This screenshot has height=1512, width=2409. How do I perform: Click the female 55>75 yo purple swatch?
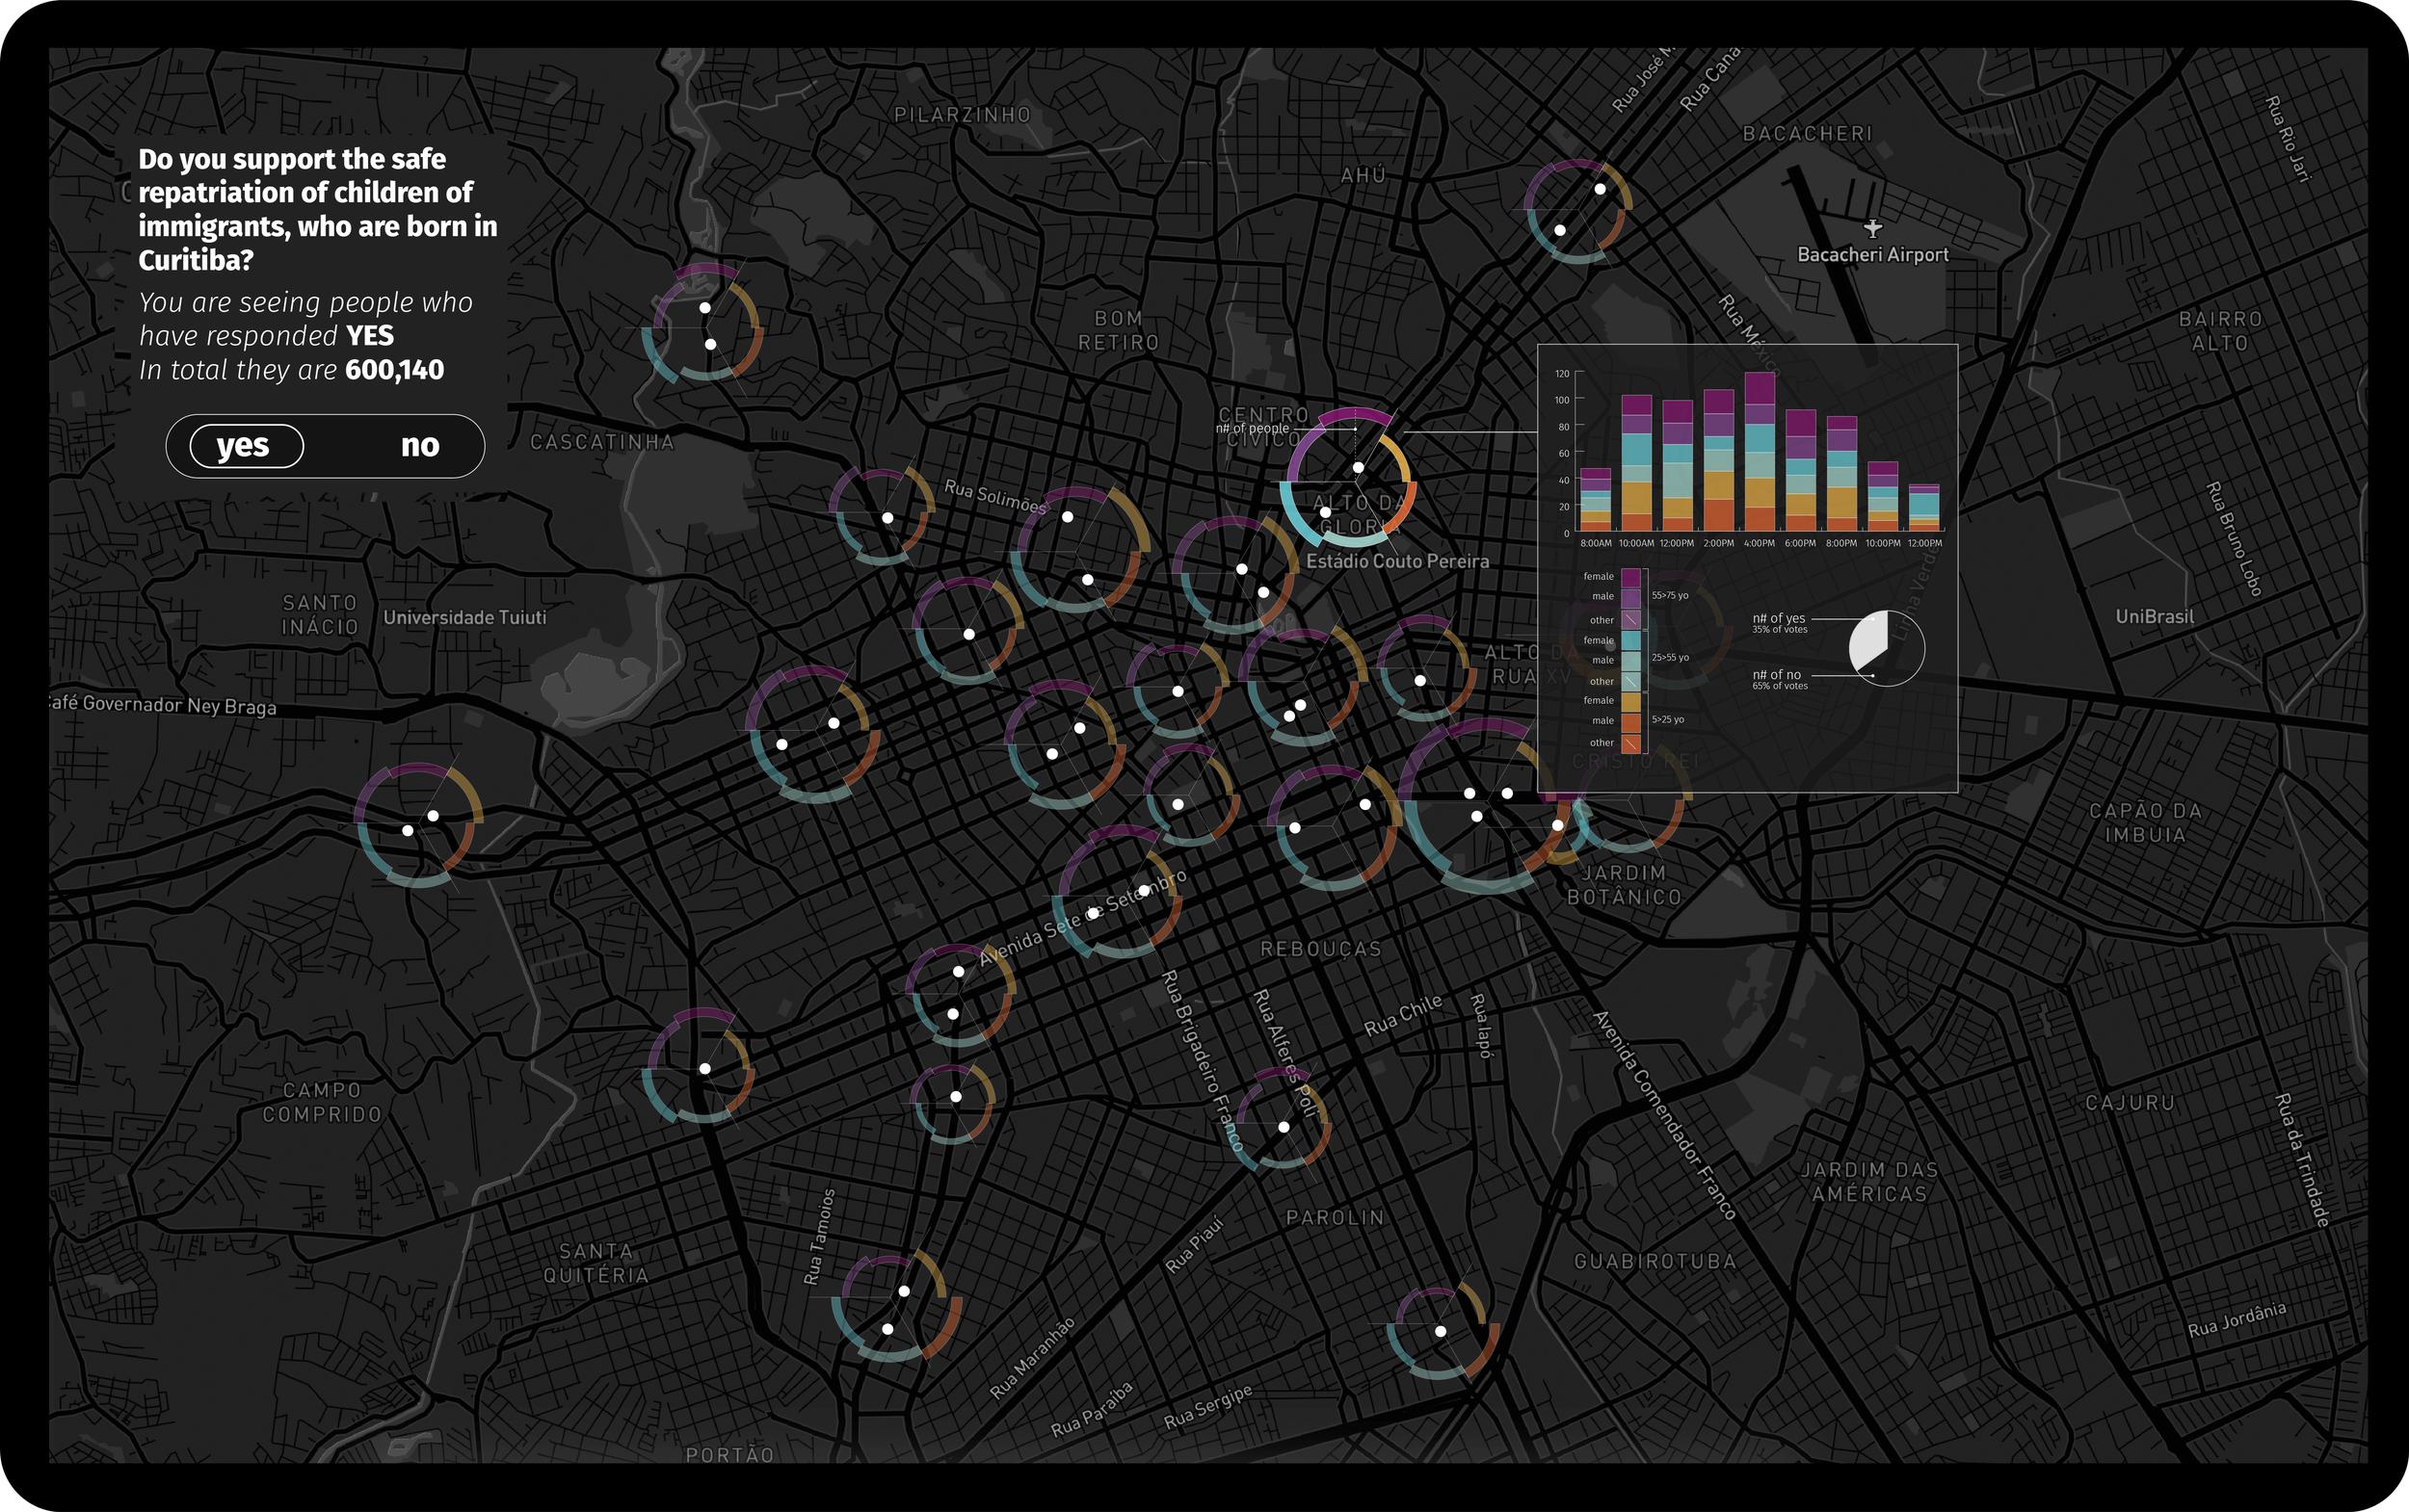coord(1630,577)
